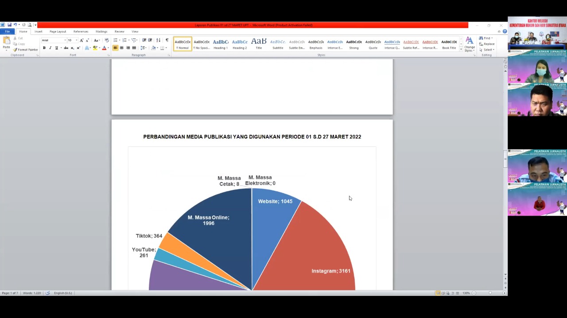This screenshot has width=567, height=318.
Task: Click the Word count in the status bar
Action: pyautogui.click(x=32, y=293)
